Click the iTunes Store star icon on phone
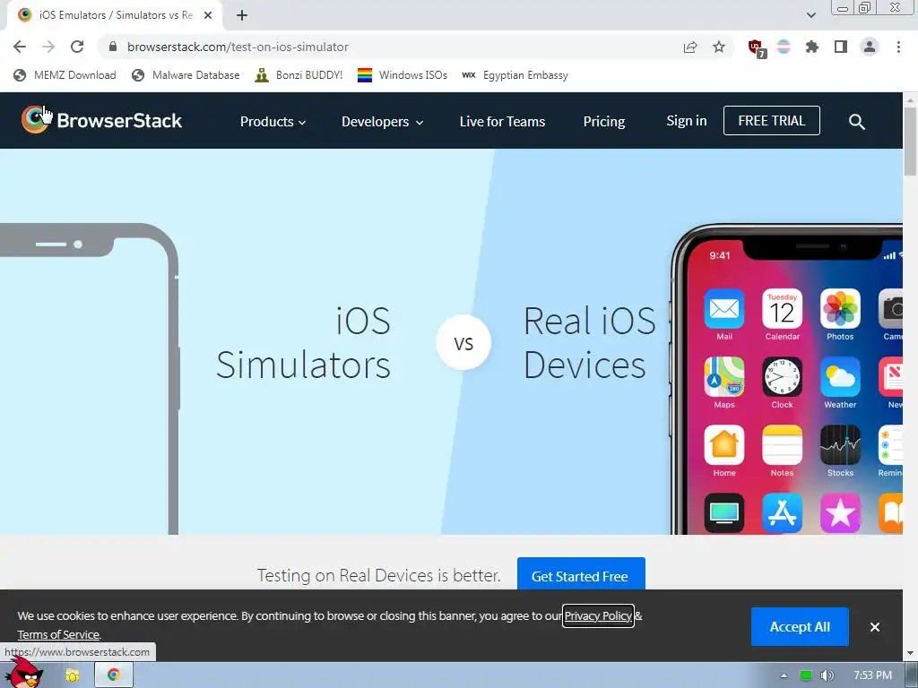The image size is (918, 688). pyautogui.click(x=840, y=513)
